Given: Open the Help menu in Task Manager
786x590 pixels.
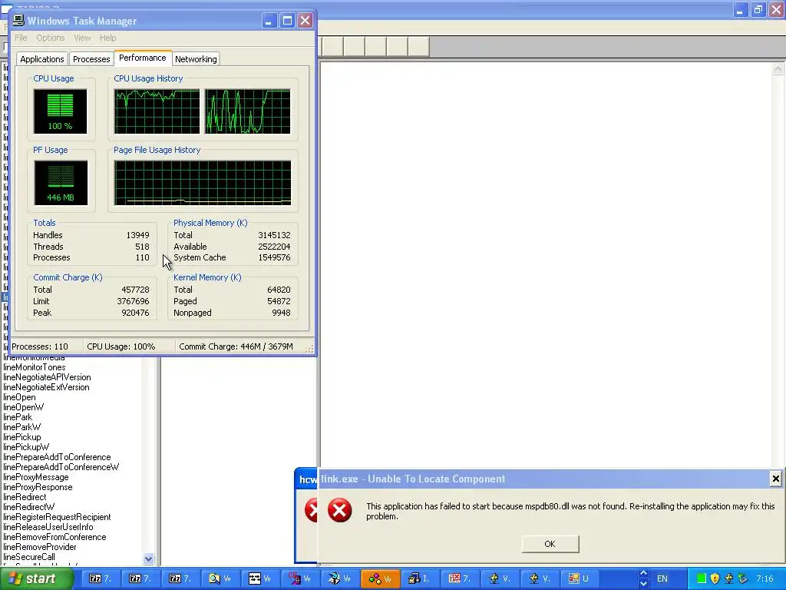Looking at the screenshot, I should pos(107,38).
